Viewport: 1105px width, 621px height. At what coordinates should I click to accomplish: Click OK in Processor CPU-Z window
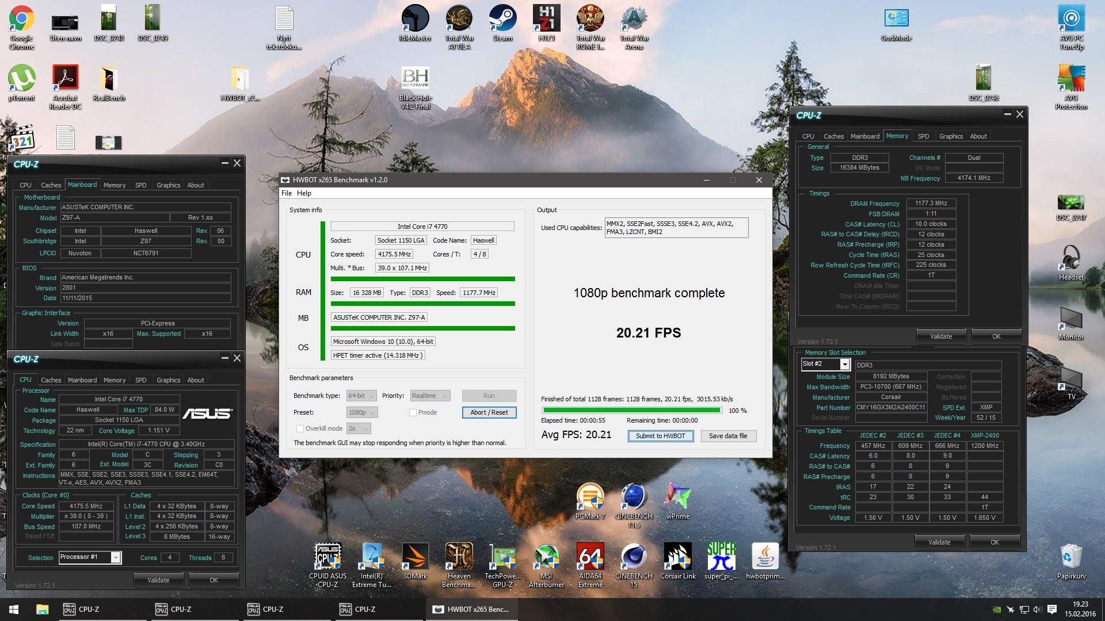click(214, 580)
